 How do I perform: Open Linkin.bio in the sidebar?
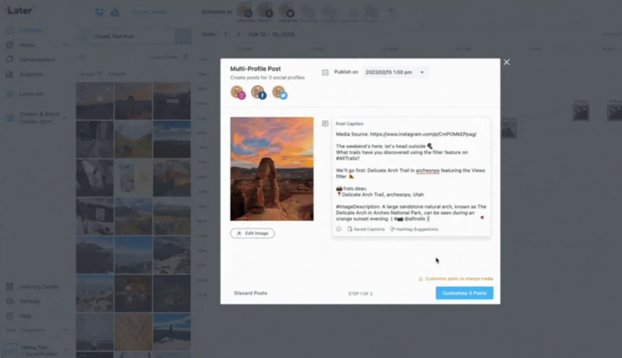click(x=31, y=94)
